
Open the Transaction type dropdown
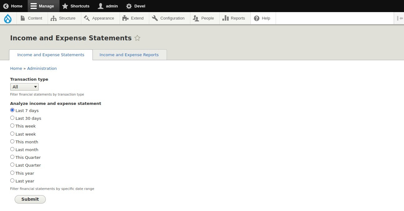pos(24,87)
